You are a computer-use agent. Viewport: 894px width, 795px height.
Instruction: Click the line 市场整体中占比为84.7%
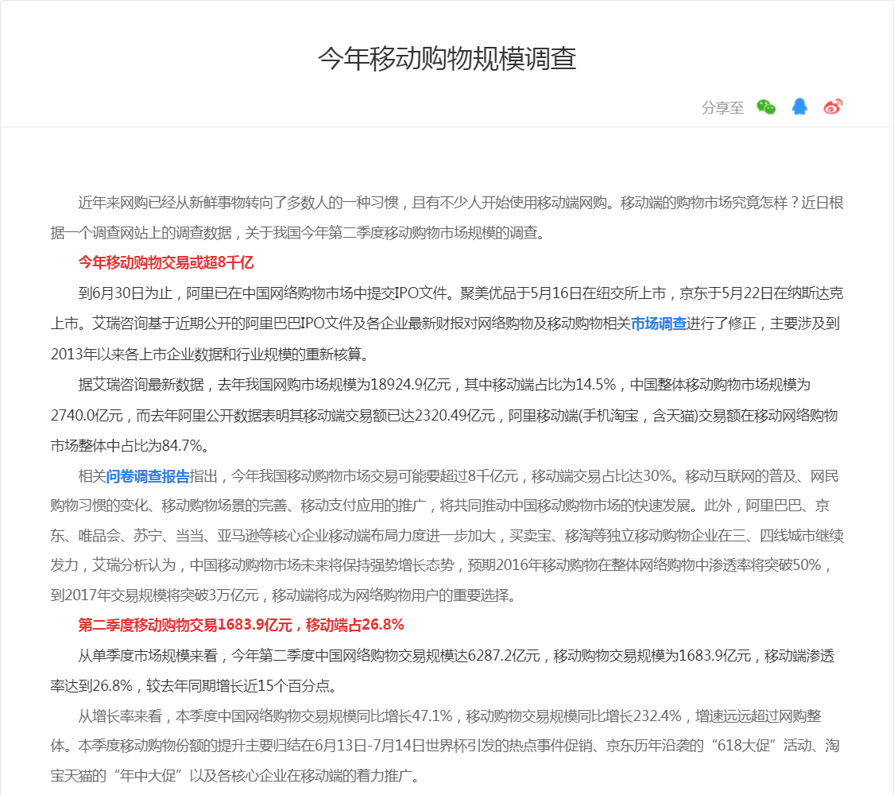[x=130, y=445]
